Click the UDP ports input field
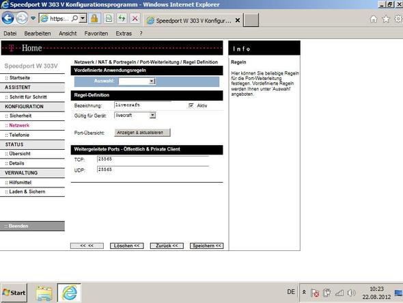Screen dimensions: 403x303 (x=153, y=170)
